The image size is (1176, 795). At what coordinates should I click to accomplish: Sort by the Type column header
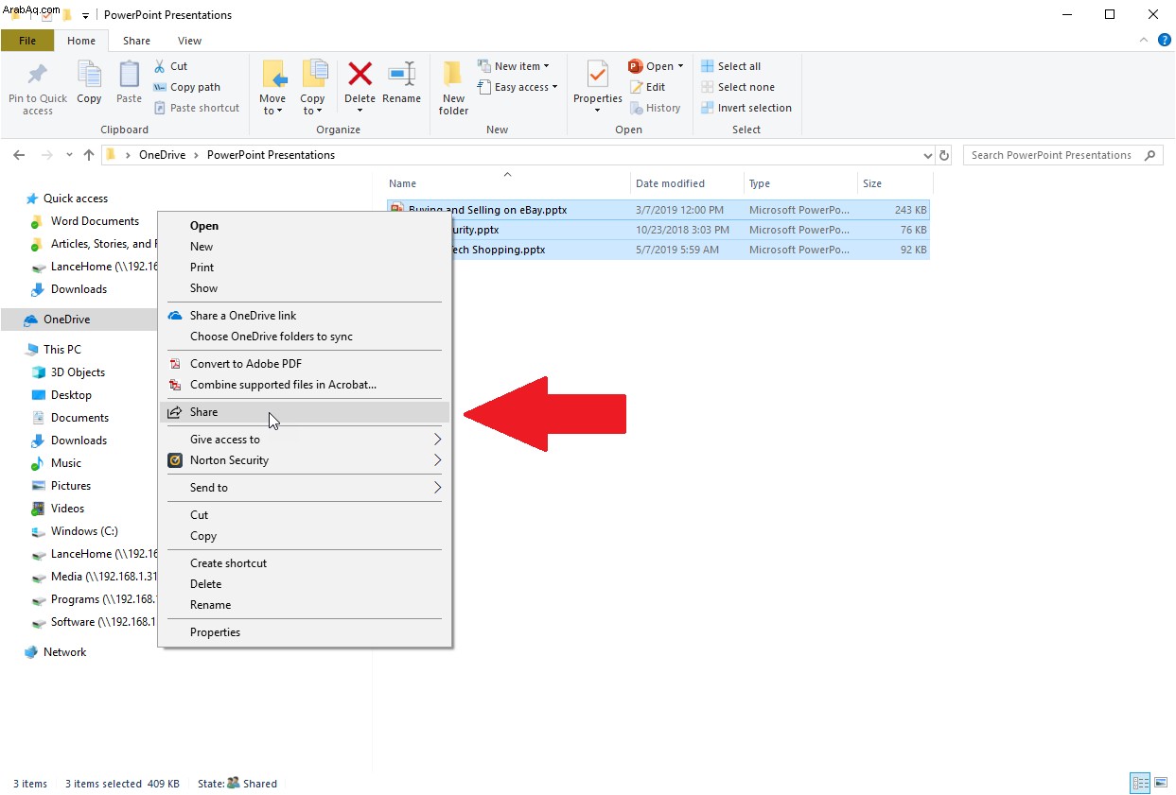tap(799, 183)
